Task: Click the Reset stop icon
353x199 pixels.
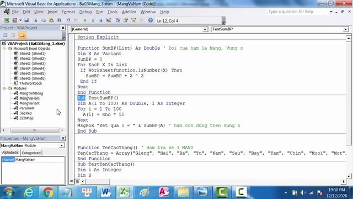Action: click(101, 20)
